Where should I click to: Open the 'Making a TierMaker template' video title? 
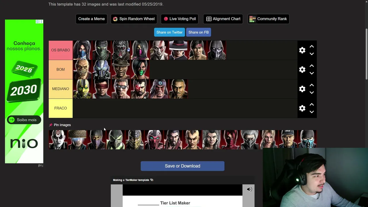[131, 180]
